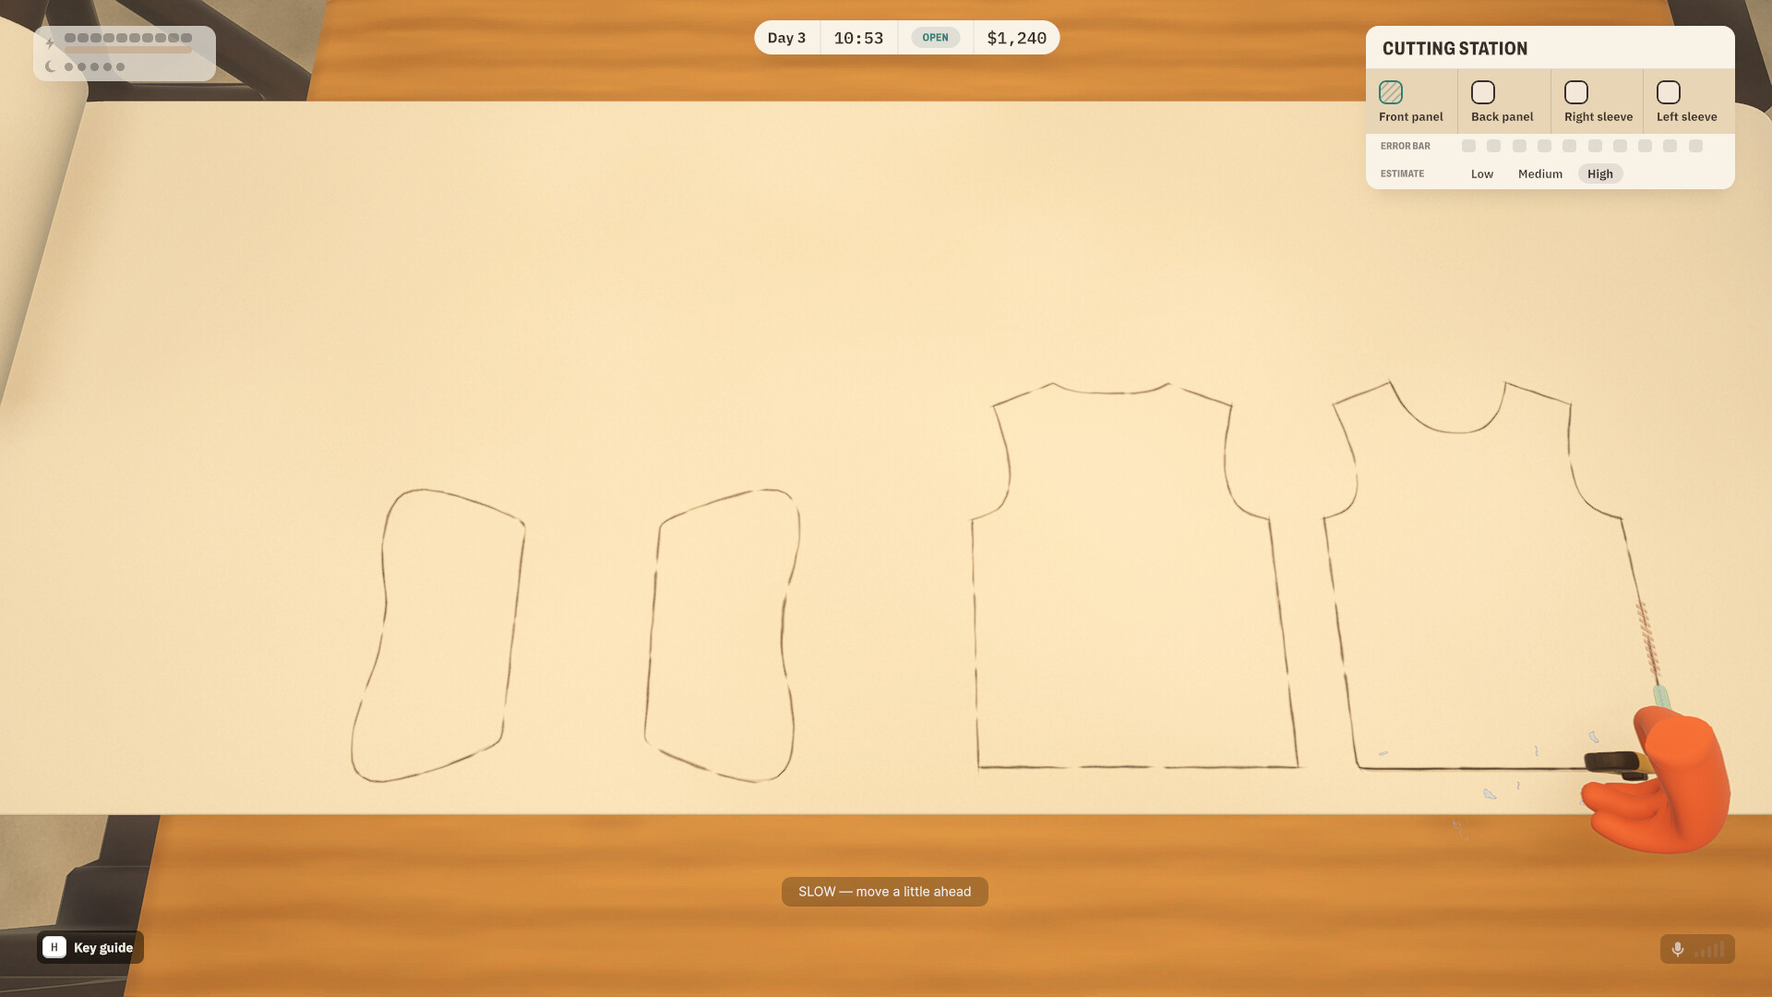Click the back panel pattern with shallow neckline
Image resolution: width=1772 pixels, height=997 pixels.
[x=1134, y=574]
